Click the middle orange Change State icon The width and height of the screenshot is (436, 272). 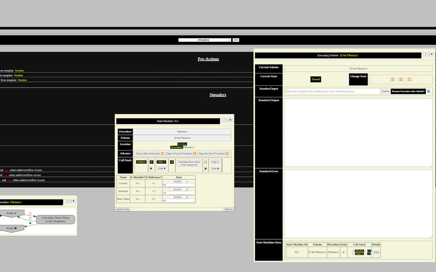tap(401, 79)
